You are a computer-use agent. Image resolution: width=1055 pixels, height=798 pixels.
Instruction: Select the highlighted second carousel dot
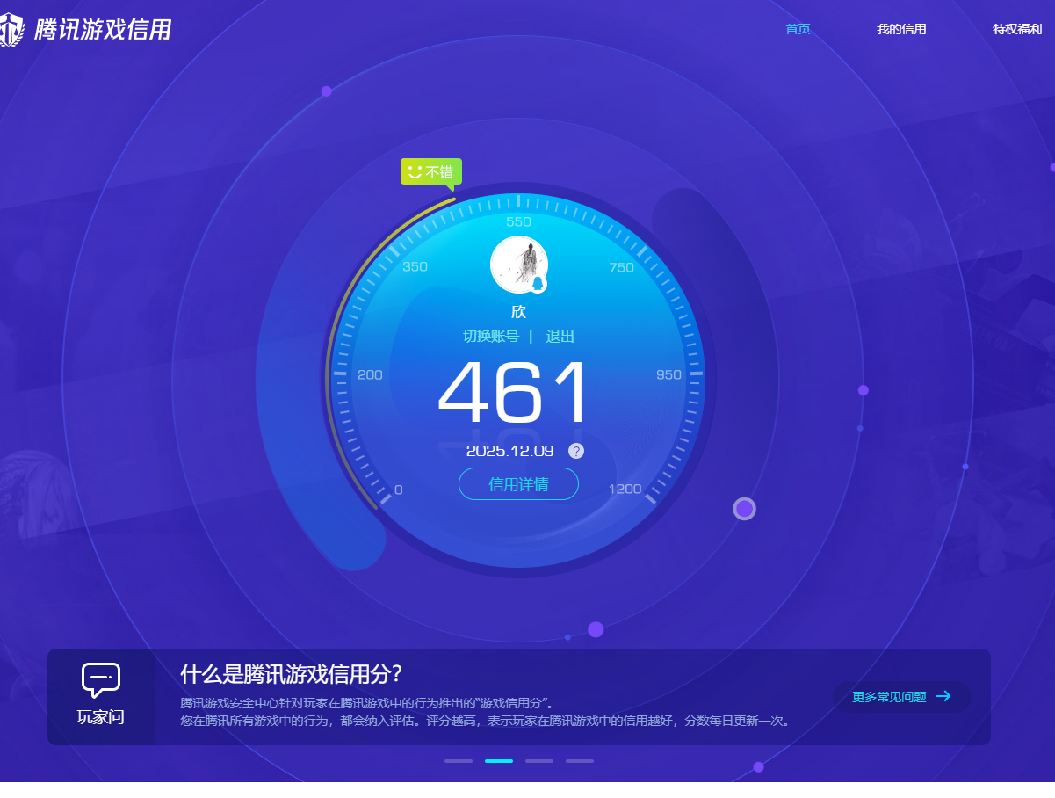[x=498, y=760]
